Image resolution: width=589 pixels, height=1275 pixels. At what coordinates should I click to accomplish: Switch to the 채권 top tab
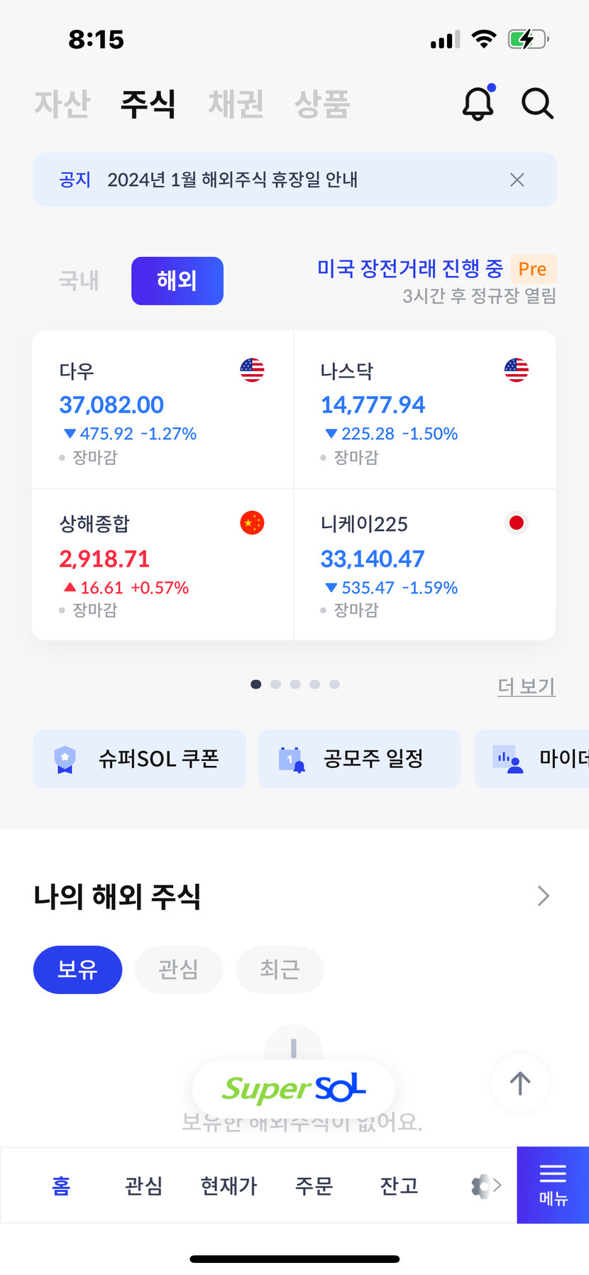coord(236,104)
